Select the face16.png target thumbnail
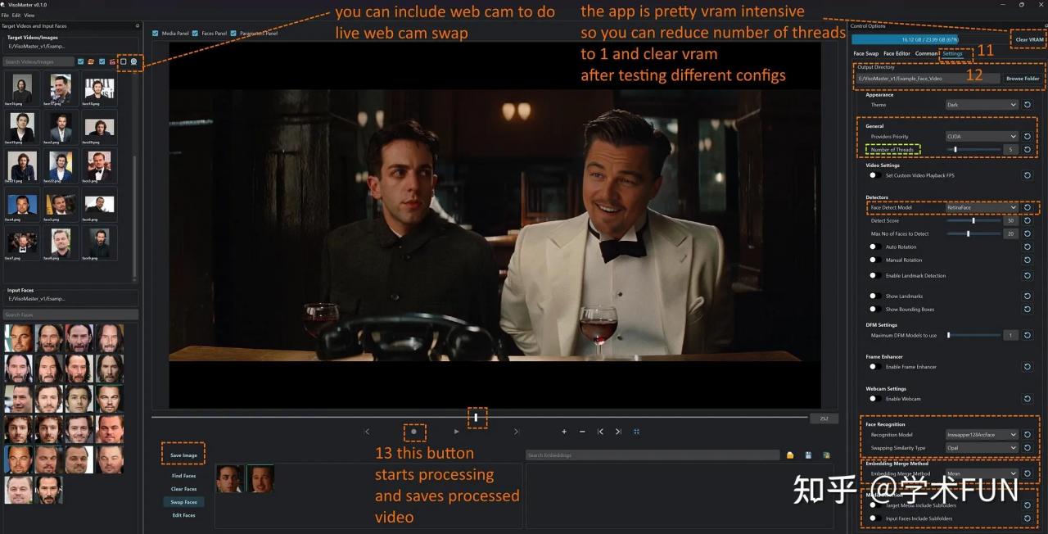 click(x=22, y=88)
